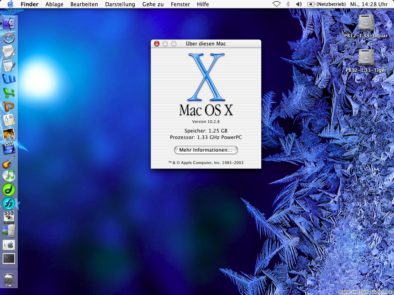The height and width of the screenshot is (295, 394).
Task: Expand the volume menu bar control
Action: [299, 4]
